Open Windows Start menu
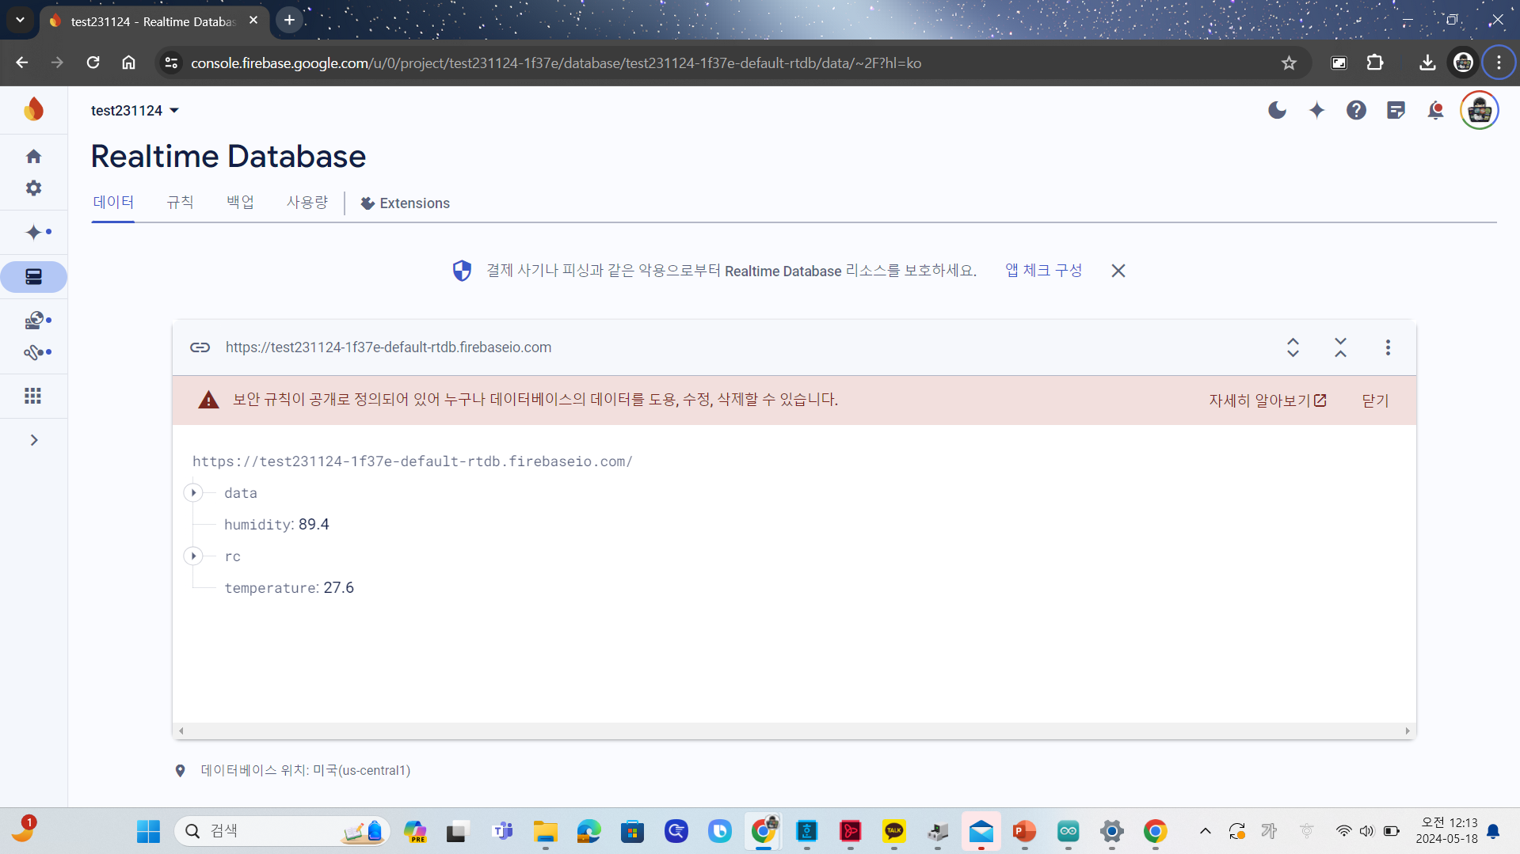Viewport: 1520px width, 854px height. click(x=148, y=831)
